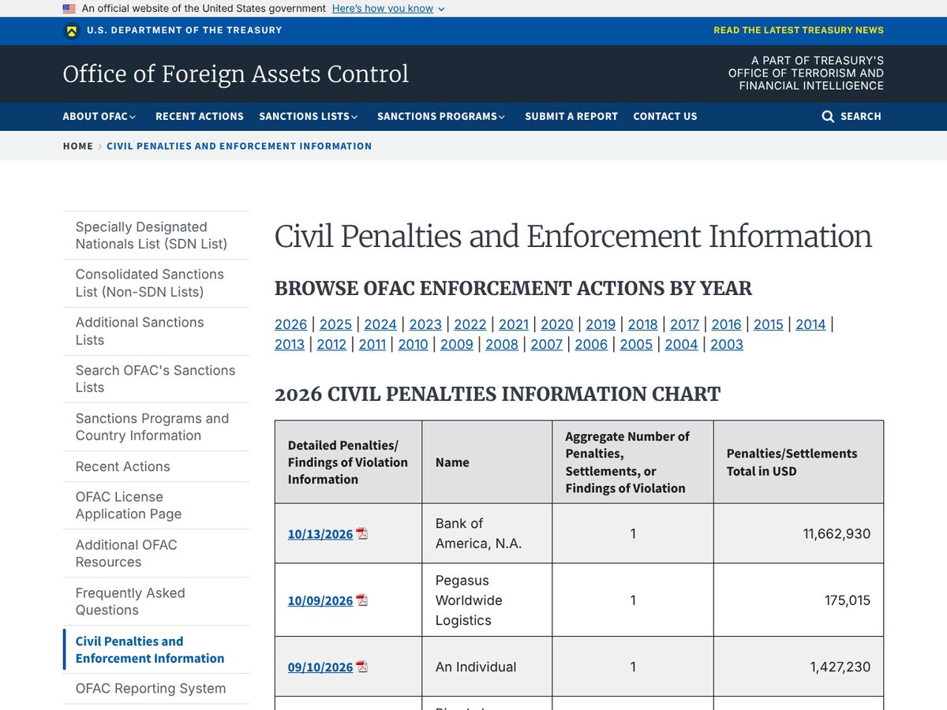This screenshot has width=947, height=710.
Task: Open Sanctions Programs and Country Information
Action: coord(156,427)
